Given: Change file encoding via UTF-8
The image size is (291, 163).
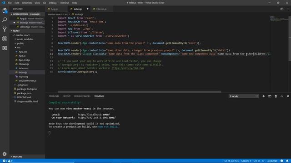Looking at the screenshot, I should [x=256, y=161].
